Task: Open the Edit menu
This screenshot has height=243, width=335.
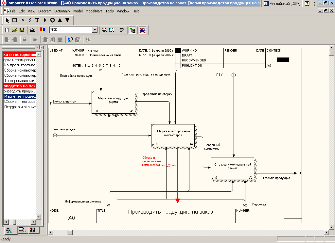Action: click(x=22, y=11)
